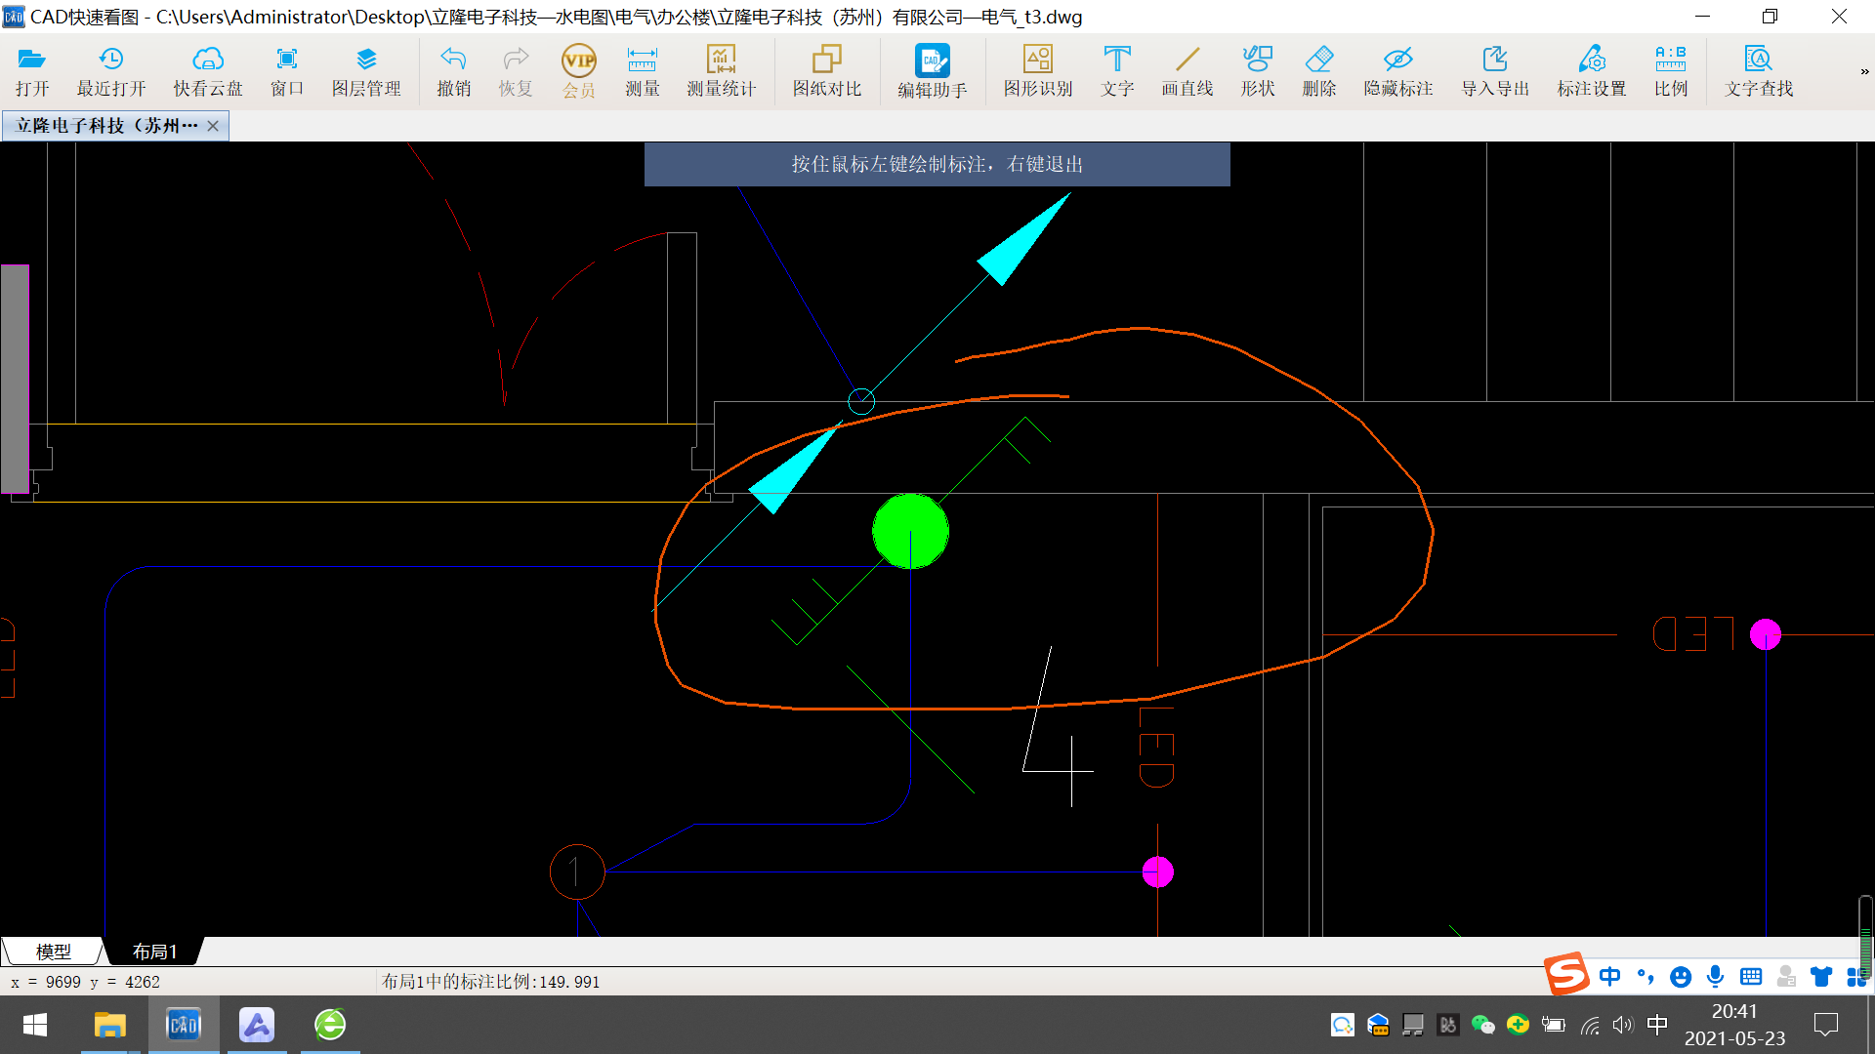The height and width of the screenshot is (1054, 1875).
Task: Click the hint banner 按住鼠标左键绘制标注
Action: pos(937,164)
